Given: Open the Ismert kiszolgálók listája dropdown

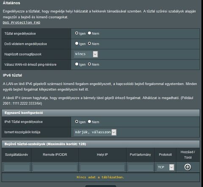Looking at the screenshot, I should coord(95,132).
